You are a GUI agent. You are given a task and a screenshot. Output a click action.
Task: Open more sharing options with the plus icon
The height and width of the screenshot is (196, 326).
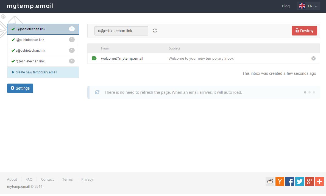(x=319, y=181)
